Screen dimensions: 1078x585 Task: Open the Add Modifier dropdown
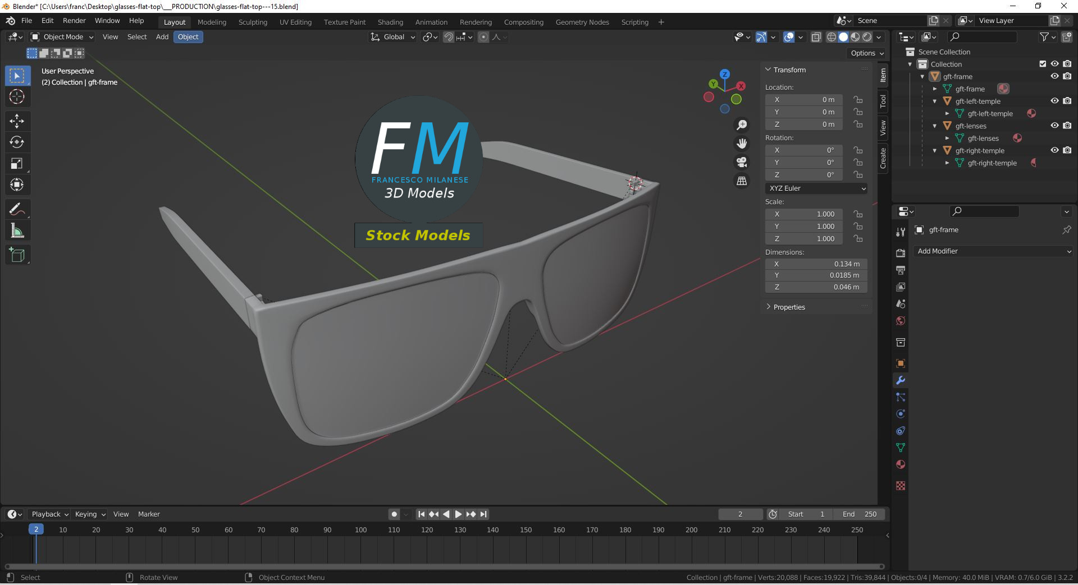tap(994, 251)
